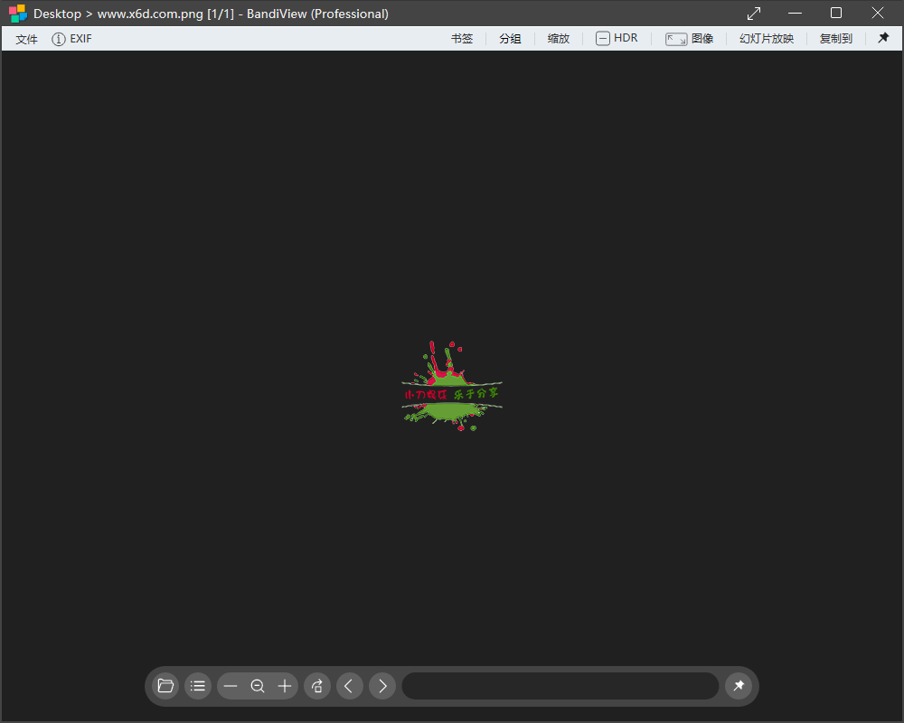The image size is (904, 723).
Task: Select the rotate image icon
Action: tap(317, 686)
